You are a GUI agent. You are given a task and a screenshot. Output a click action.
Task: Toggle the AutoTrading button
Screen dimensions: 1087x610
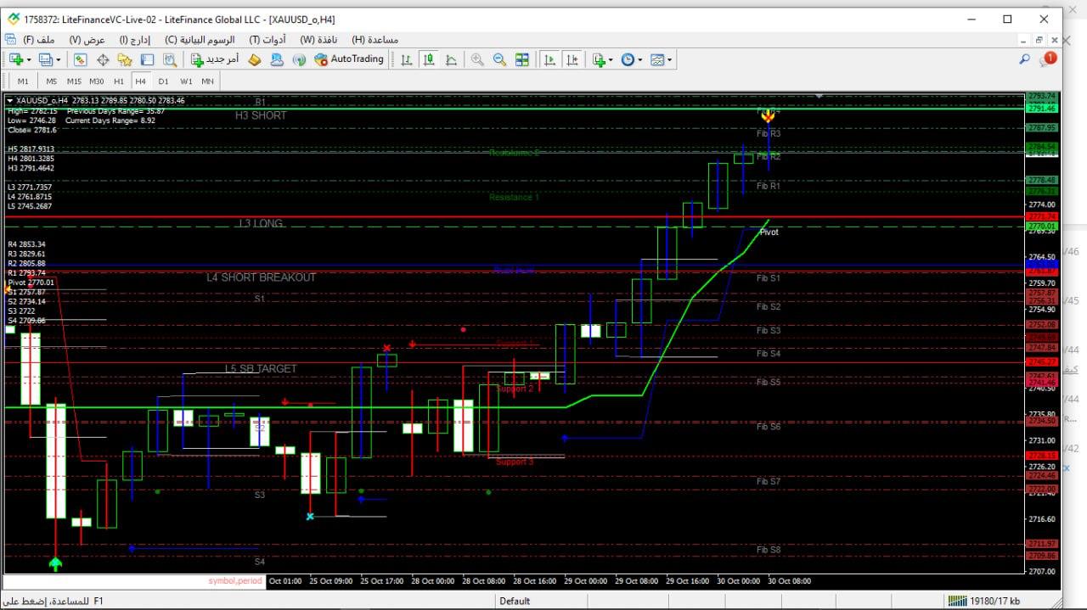349,59
